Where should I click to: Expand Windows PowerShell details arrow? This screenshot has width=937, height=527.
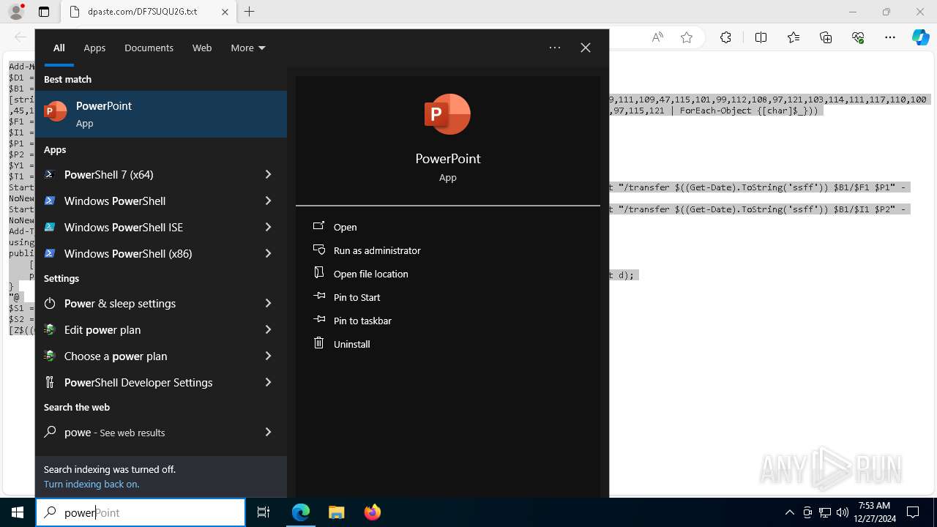(268, 201)
